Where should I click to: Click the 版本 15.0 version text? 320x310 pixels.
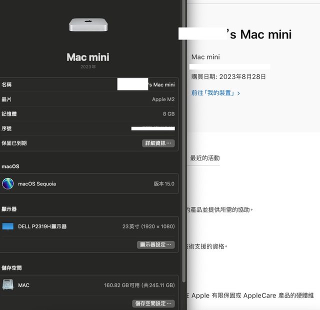tap(163, 184)
